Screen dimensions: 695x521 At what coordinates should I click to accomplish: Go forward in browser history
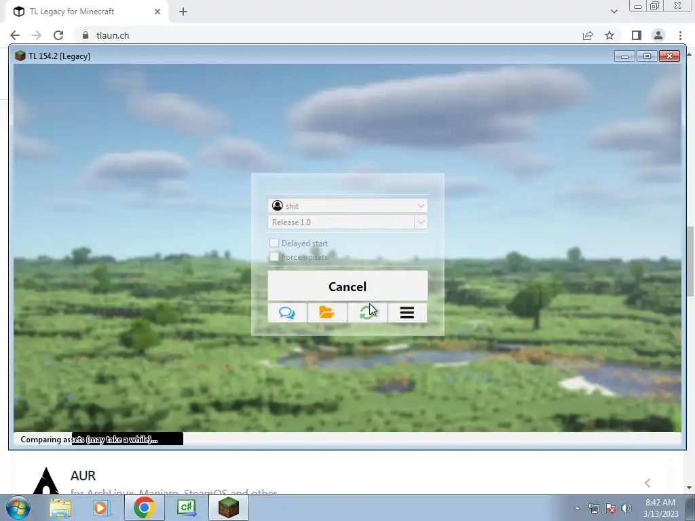[x=37, y=35]
